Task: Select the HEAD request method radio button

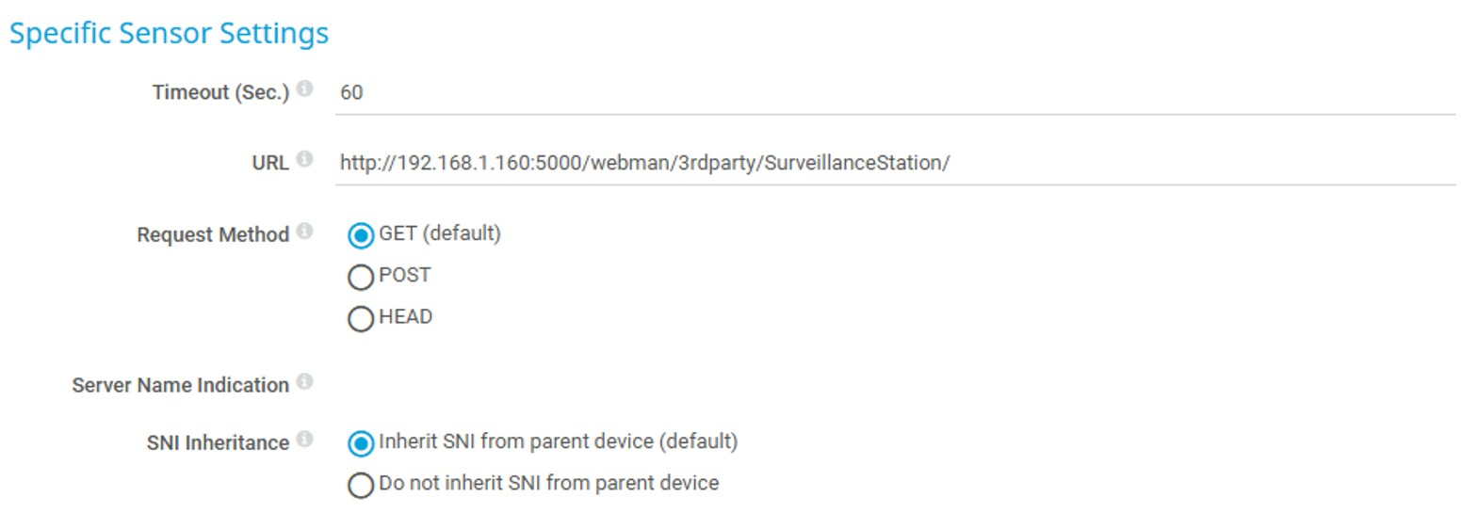Action: (x=361, y=319)
